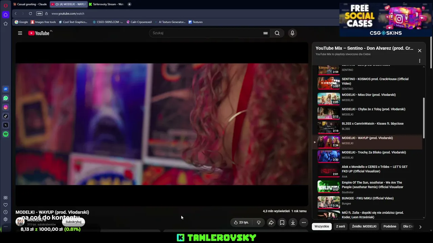The width and height of the screenshot is (433, 243).
Task: Open the heart icon in Opera sidebar
Action: coord(5,205)
